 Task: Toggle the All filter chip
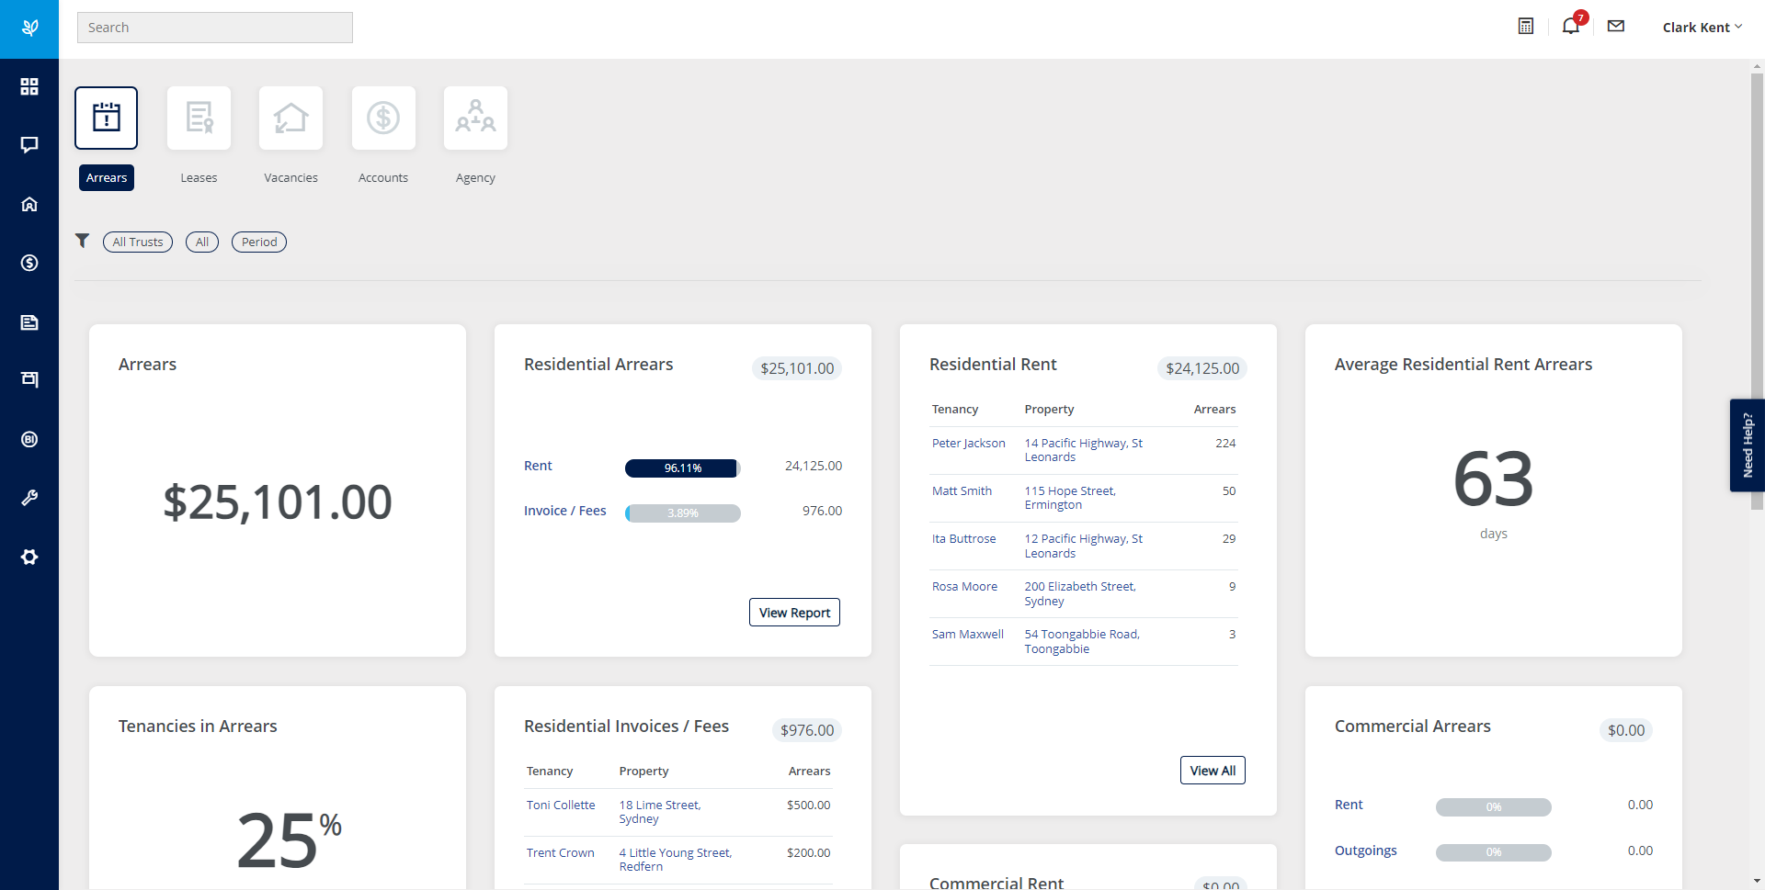201,242
